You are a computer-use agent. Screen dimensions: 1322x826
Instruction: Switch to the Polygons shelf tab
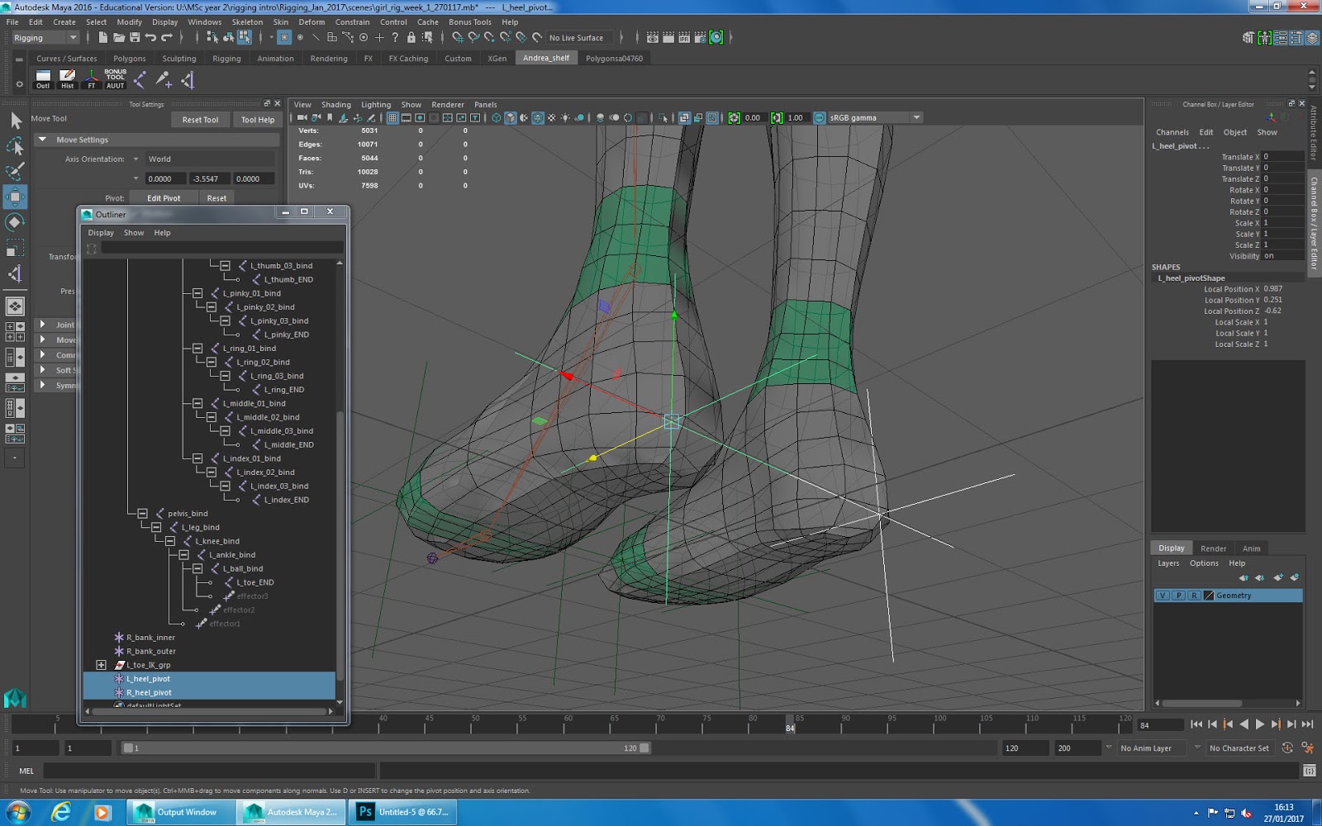(129, 58)
